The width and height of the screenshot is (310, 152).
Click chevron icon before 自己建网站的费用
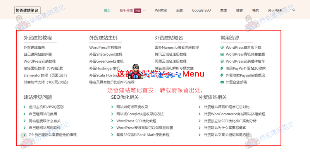[25, 114]
